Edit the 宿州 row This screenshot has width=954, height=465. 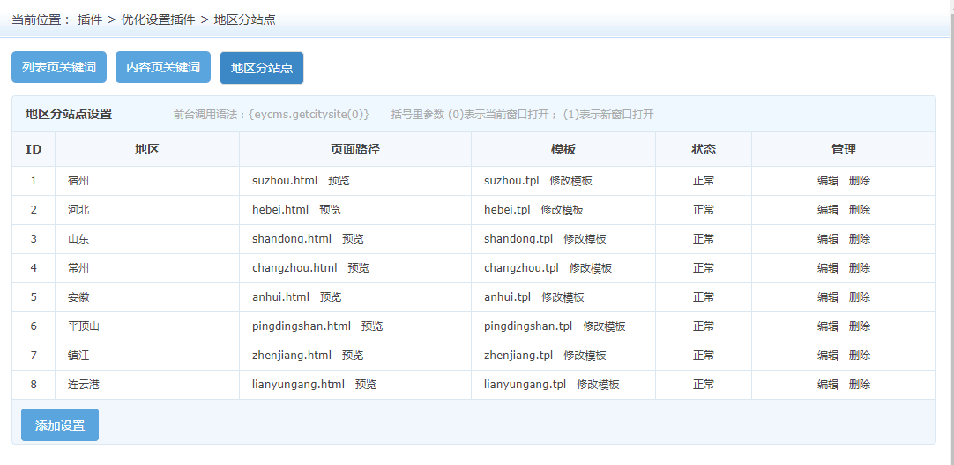coord(828,181)
